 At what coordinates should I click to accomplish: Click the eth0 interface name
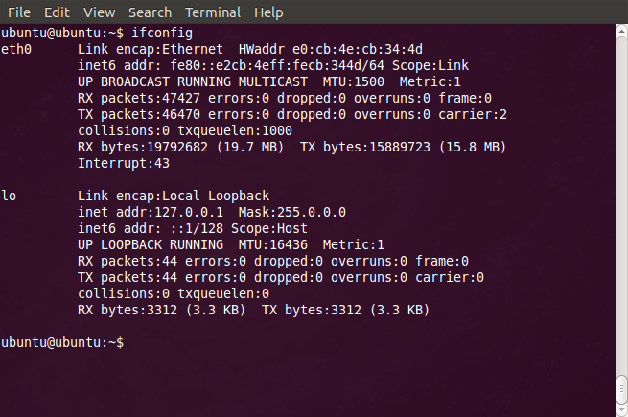[16, 49]
